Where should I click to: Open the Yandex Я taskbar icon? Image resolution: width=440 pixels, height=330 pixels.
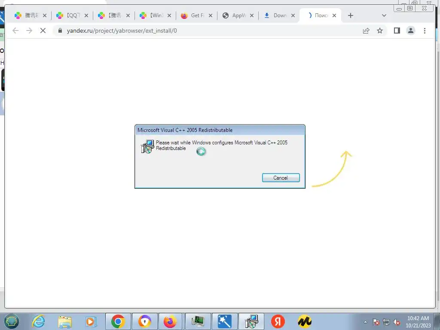click(x=278, y=321)
